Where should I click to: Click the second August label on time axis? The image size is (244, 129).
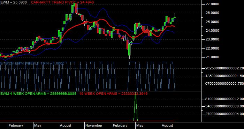point(167,126)
